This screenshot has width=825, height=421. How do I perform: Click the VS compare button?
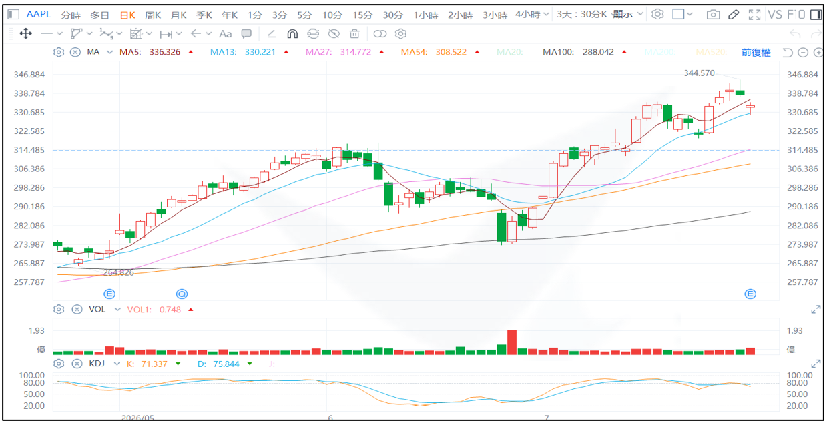(x=775, y=14)
